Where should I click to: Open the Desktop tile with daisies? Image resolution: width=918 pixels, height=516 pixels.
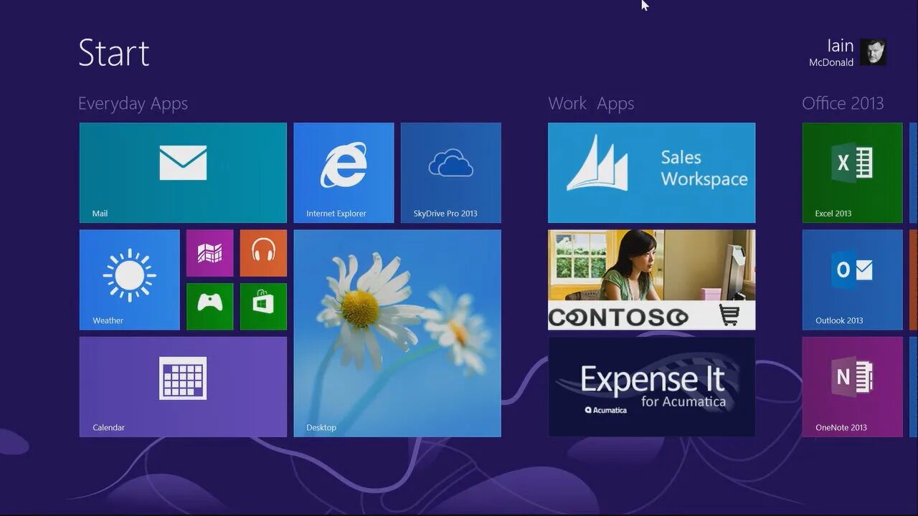point(397,333)
